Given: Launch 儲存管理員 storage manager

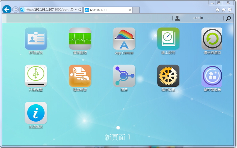Looking at the screenshot, I should pos(212,76).
